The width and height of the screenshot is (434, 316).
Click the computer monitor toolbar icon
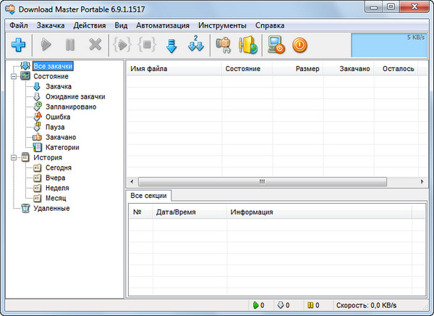[275, 45]
